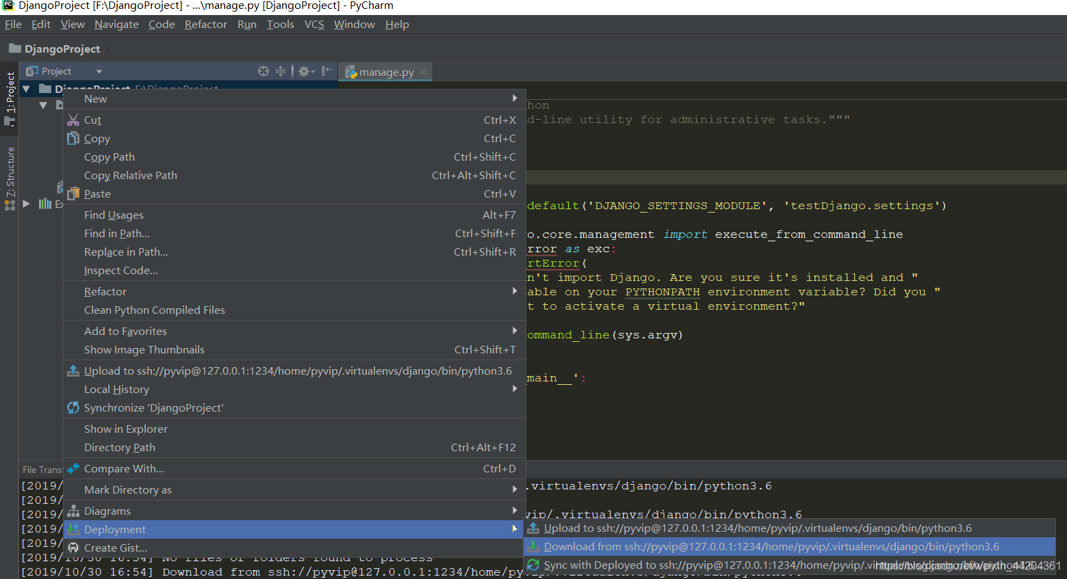Choose Replace in Path... entry
Image resolution: width=1067 pixels, height=579 pixels.
(x=294, y=252)
